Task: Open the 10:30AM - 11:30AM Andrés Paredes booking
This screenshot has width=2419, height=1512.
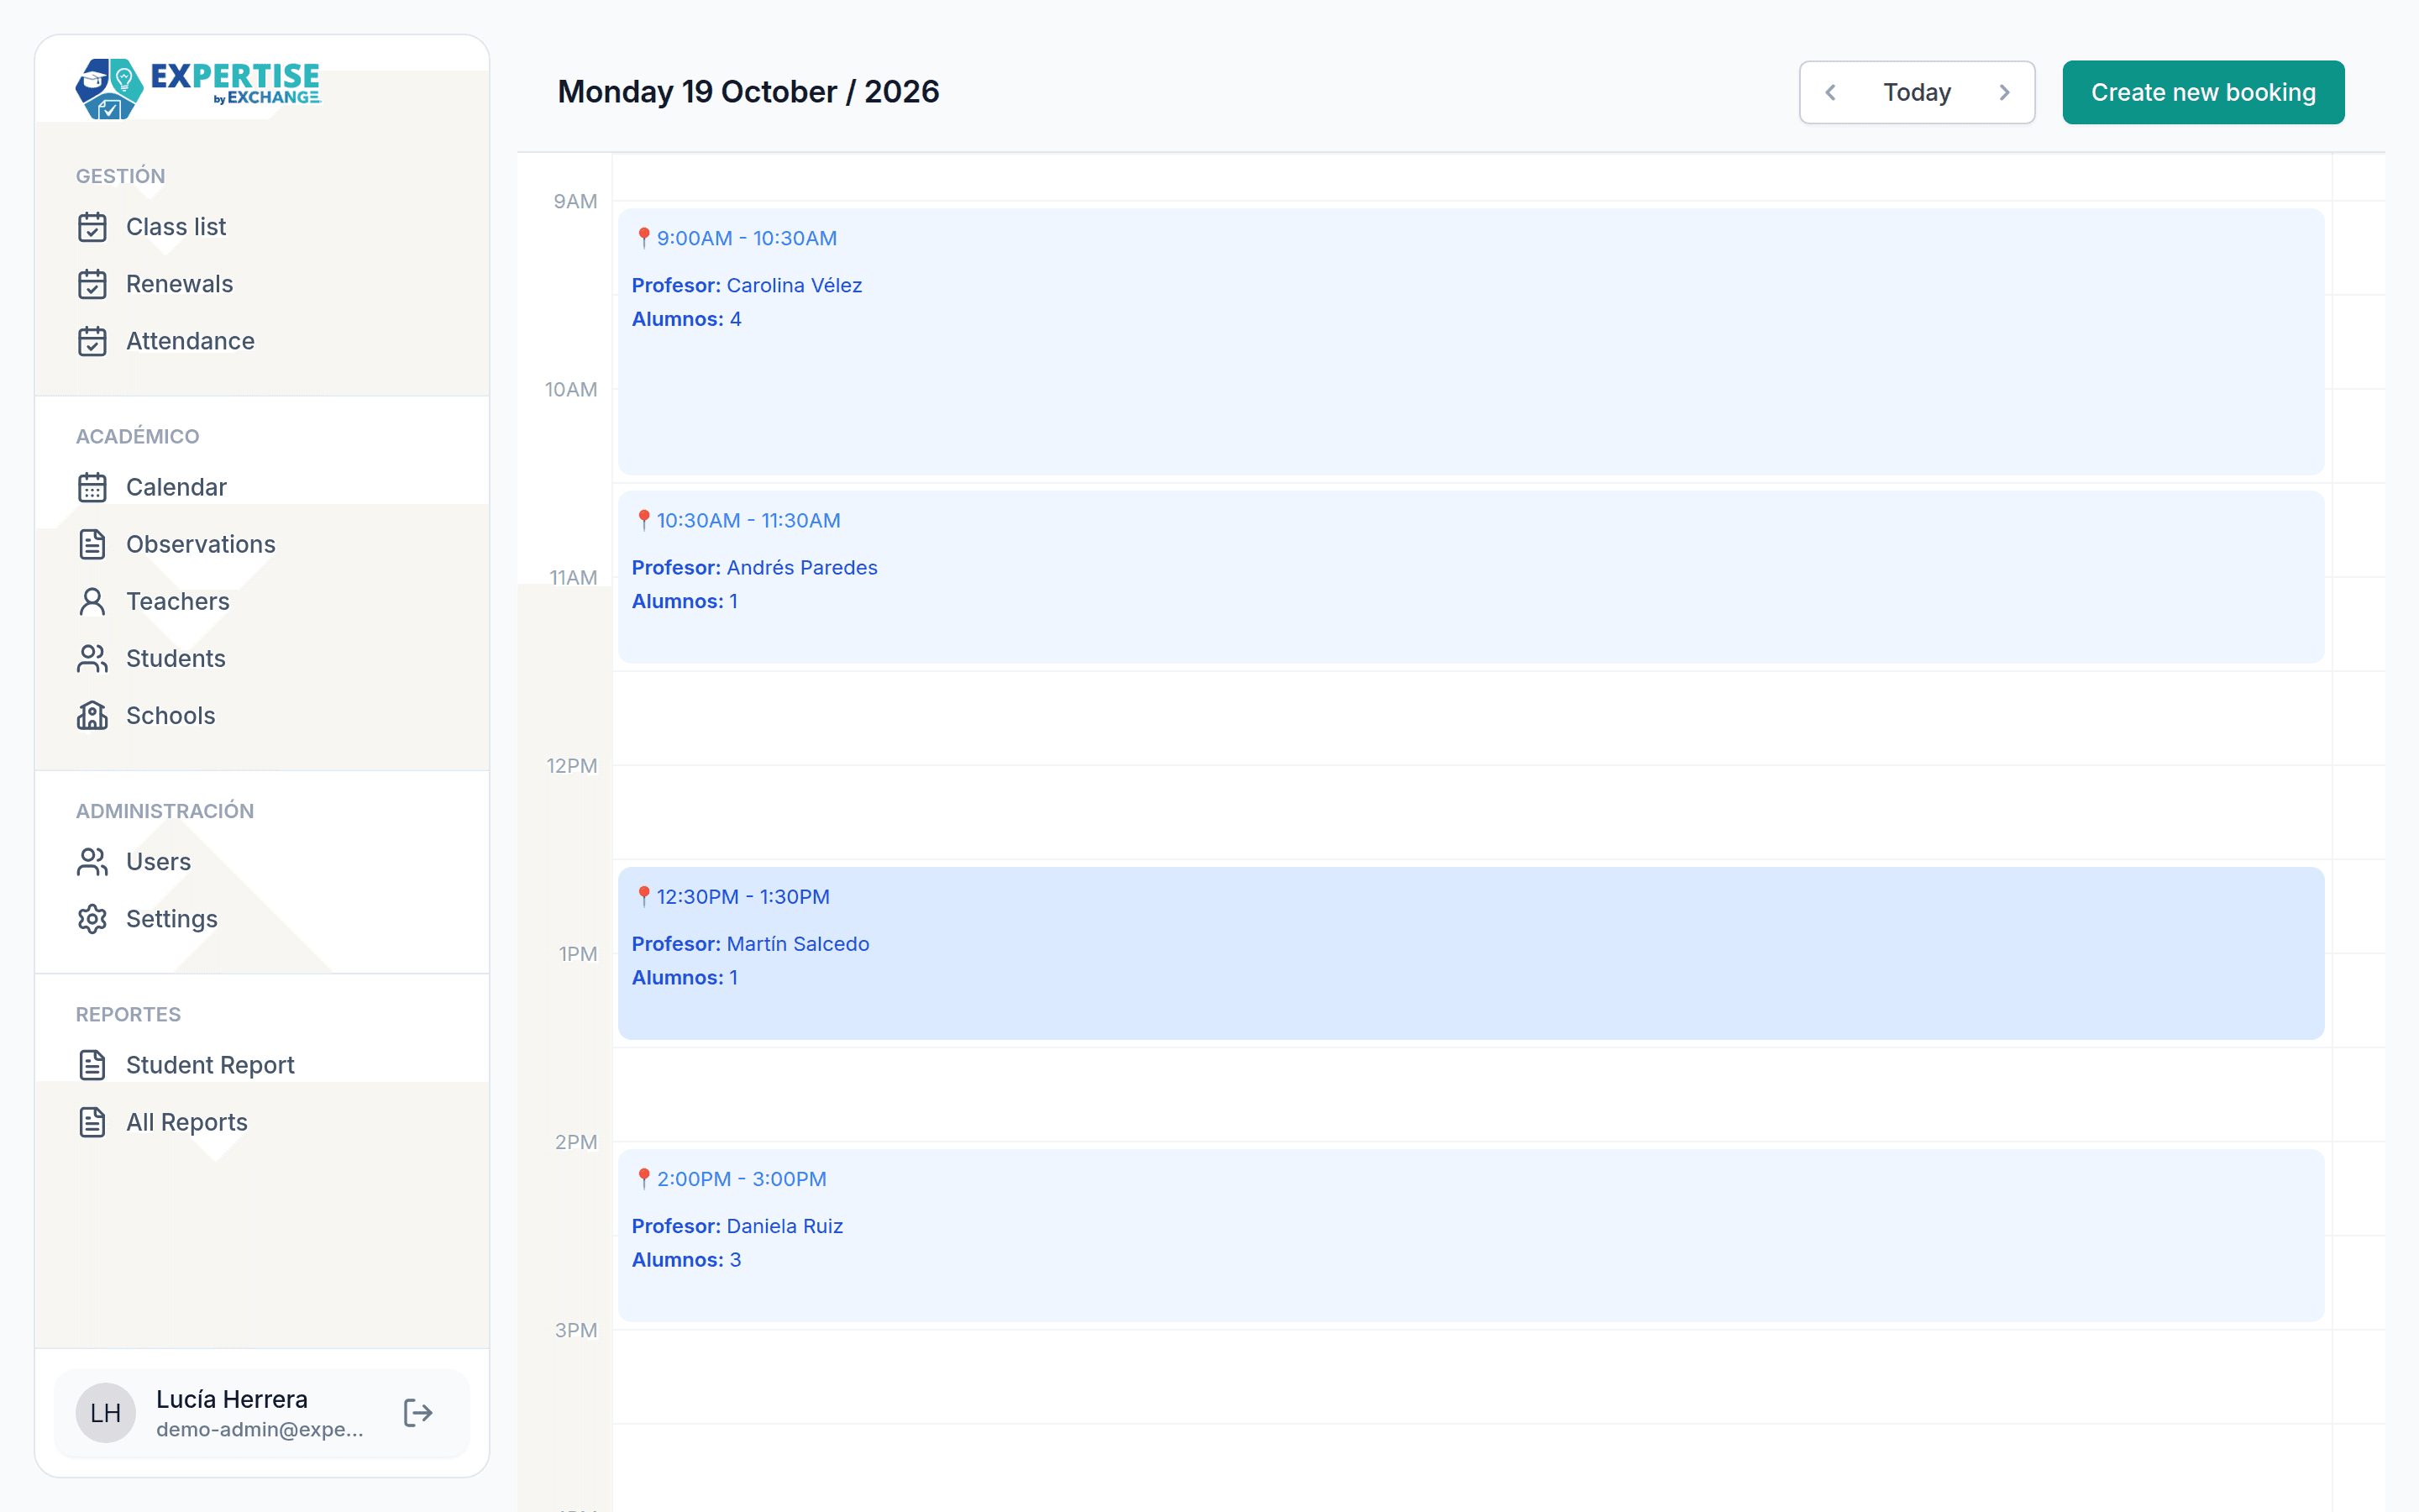Action: point(1471,576)
